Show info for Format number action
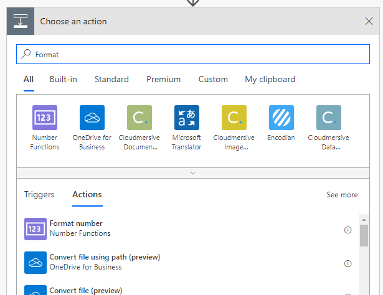Viewport: 383px width, 295px height. click(348, 230)
